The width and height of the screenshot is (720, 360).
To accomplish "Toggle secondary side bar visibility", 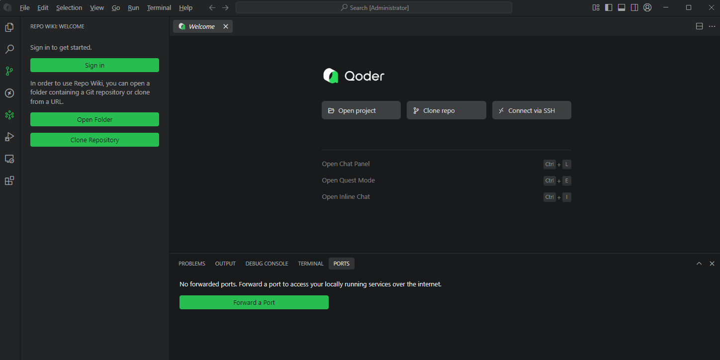I will [x=634, y=7].
